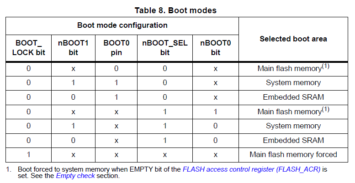Select the first "System memory" table cell
Image resolution: width=355 pixels, height=183 pixels.
coord(293,83)
